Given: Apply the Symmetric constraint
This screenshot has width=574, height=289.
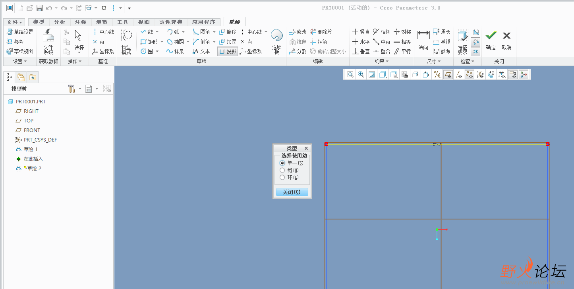Looking at the screenshot, I should click(402, 32).
